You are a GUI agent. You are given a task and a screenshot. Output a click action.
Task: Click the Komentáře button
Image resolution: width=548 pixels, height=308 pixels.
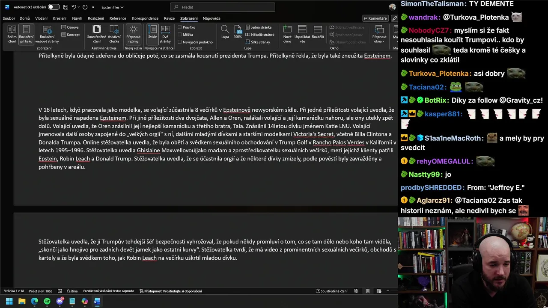click(375, 18)
